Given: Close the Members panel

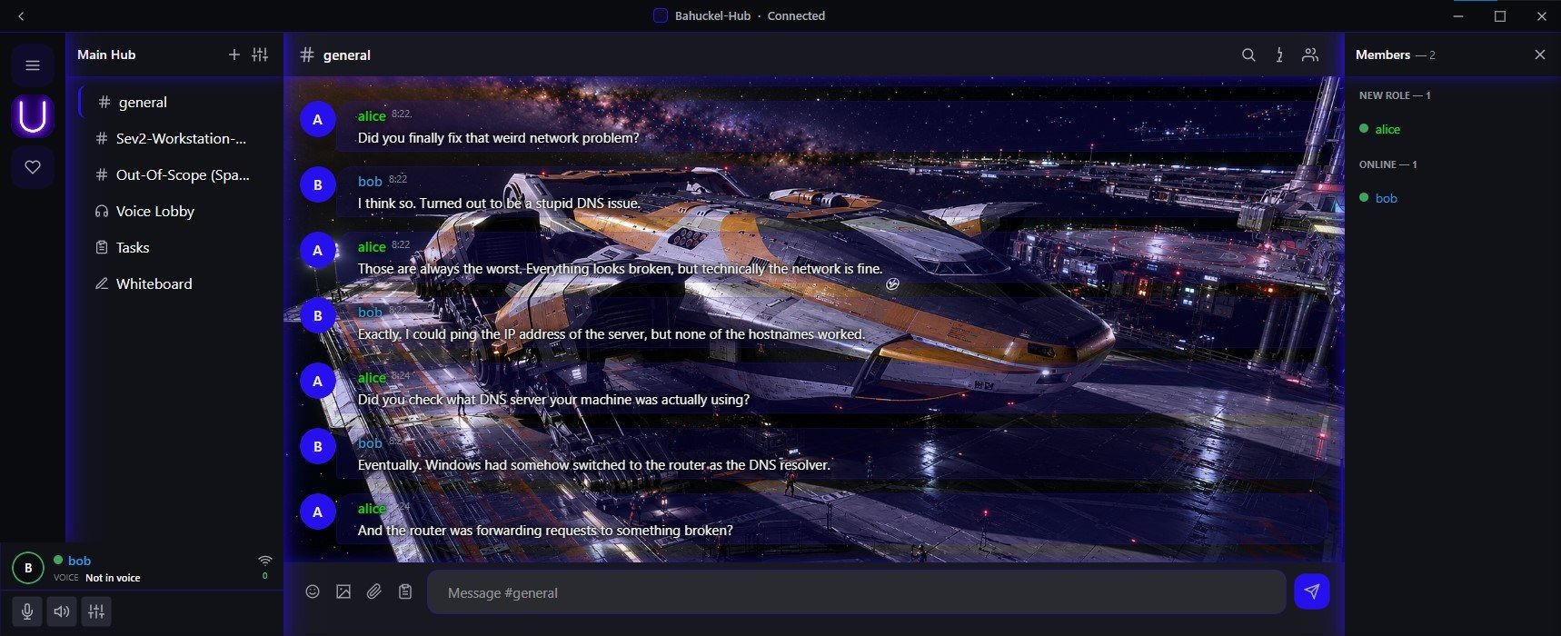Looking at the screenshot, I should click(1539, 55).
